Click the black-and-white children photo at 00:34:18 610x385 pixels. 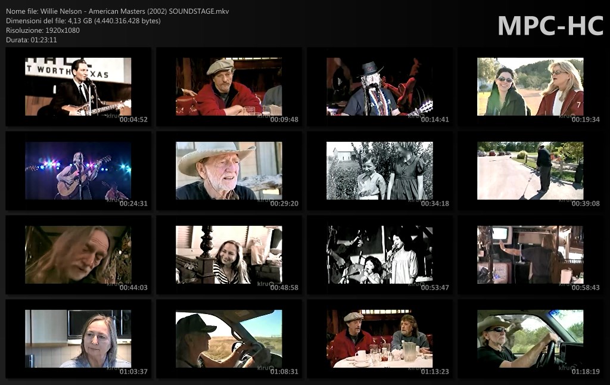(379, 170)
